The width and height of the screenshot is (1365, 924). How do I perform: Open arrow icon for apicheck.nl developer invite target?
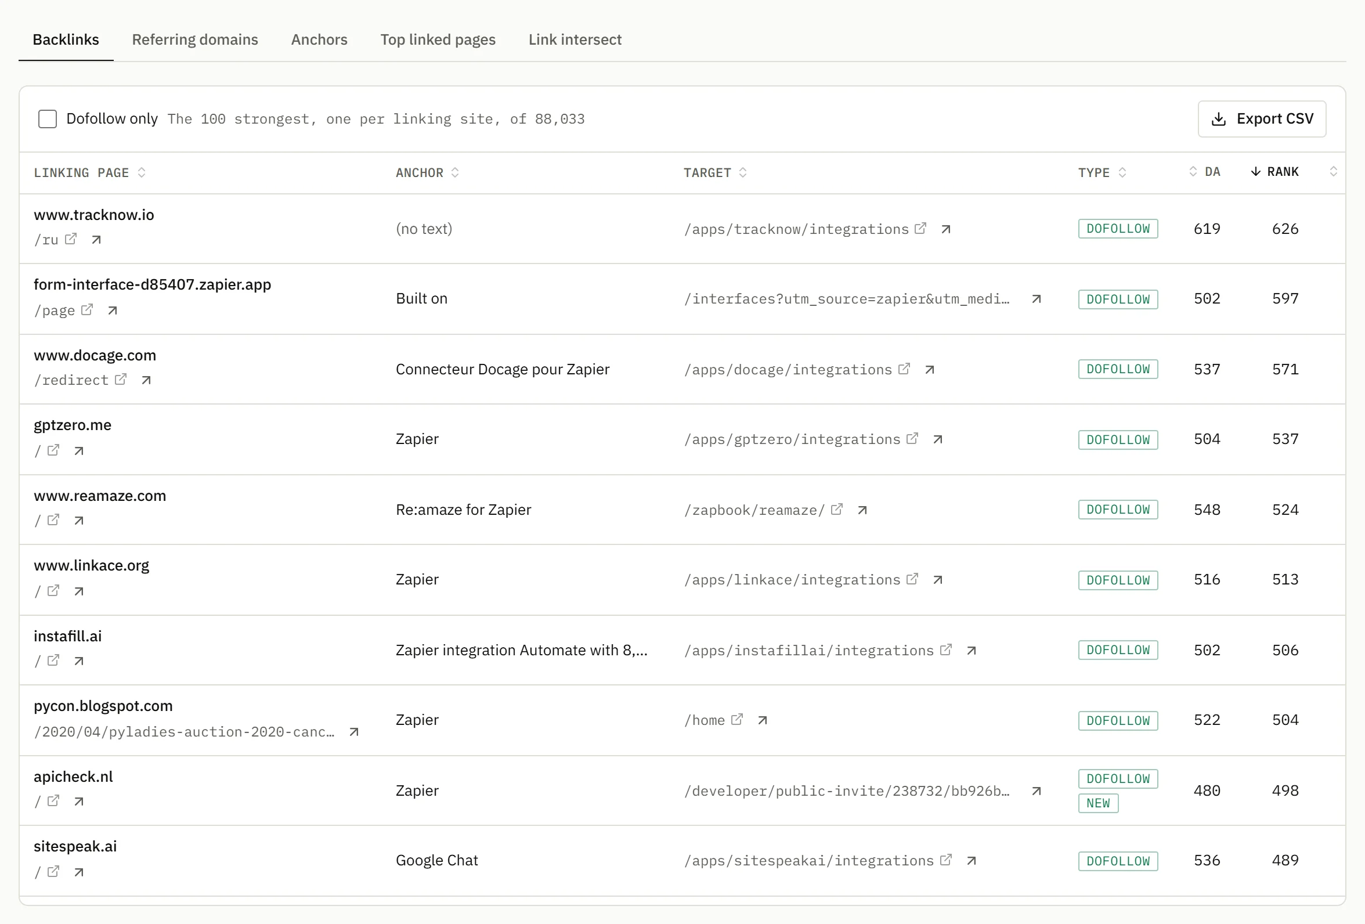1036,791
